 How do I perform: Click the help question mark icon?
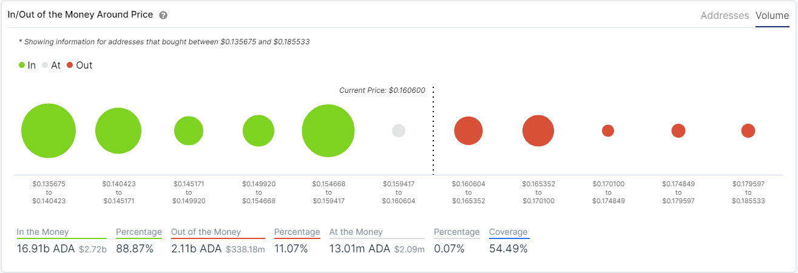pyautogui.click(x=163, y=15)
